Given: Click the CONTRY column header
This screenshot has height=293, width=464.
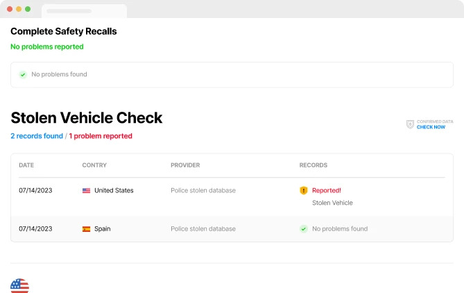Looking at the screenshot, I should (x=94, y=165).
